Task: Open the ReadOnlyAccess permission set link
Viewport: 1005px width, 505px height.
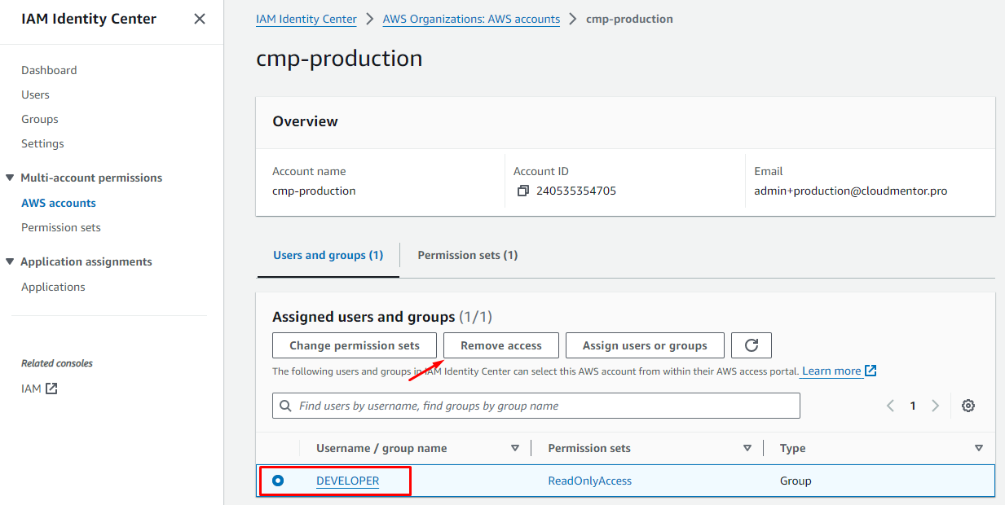Action: 589,481
